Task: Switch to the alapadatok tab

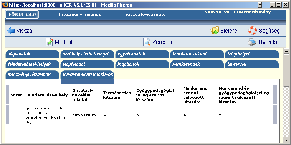Action: click(32, 54)
